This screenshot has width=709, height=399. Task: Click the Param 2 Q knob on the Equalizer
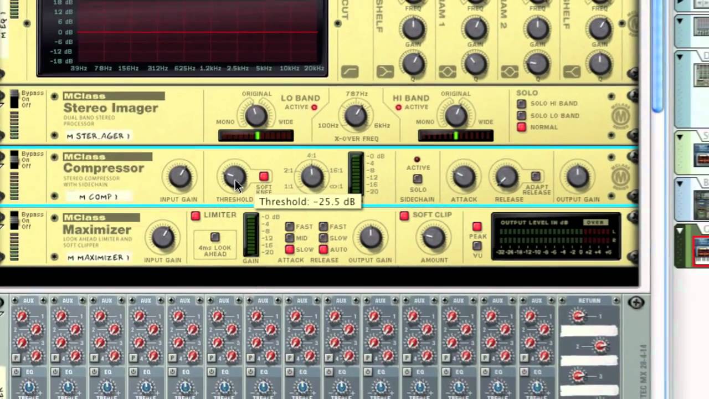537,64
